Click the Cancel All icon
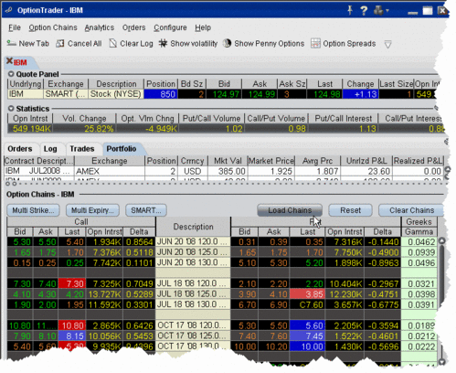 click(x=60, y=44)
